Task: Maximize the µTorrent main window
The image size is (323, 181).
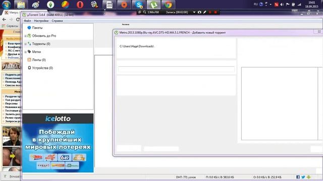Action: [x=308, y=14]
